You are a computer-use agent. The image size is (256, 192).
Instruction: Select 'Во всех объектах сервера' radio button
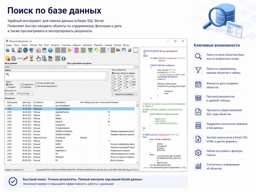click(113, 73)
